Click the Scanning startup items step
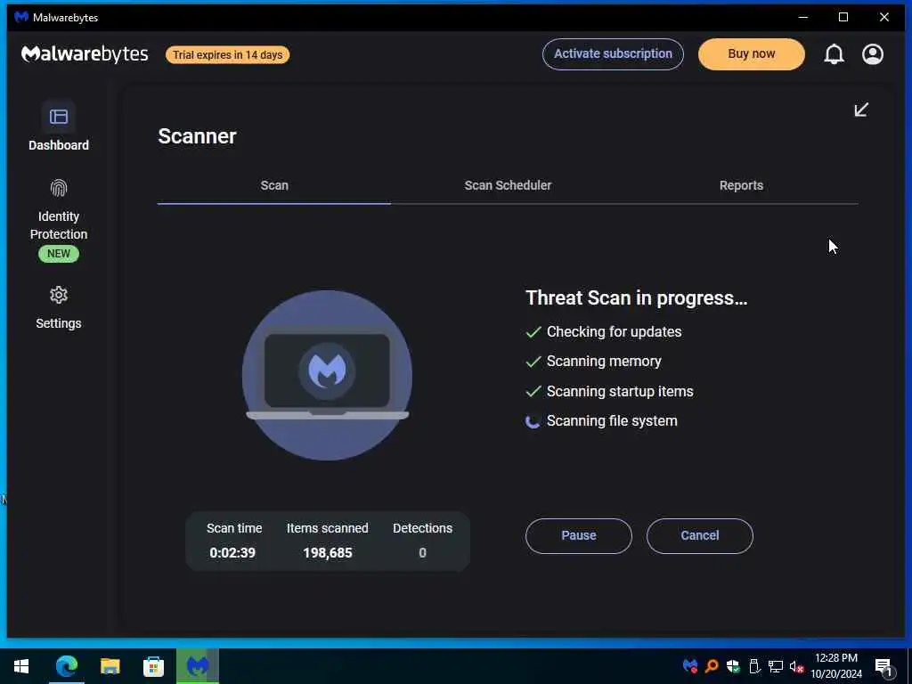The height and width of the screenshot is (684, 912). coord(609,392)
